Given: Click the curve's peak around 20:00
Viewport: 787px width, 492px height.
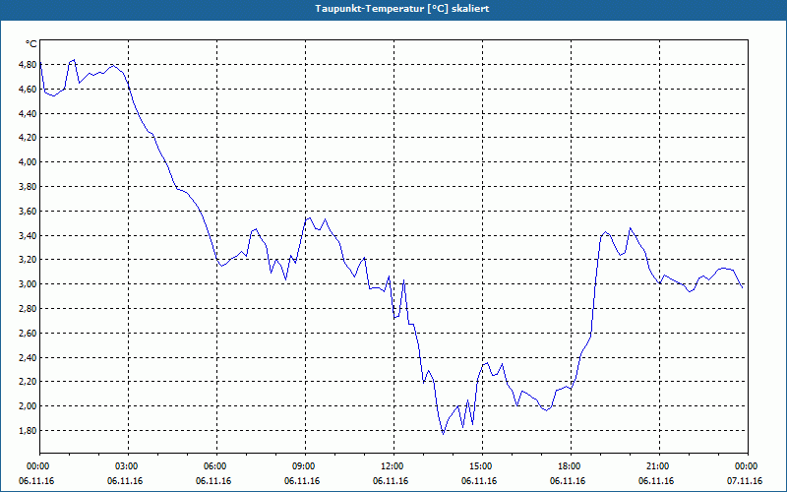Looking at the screenshot, I should point(631,228).
